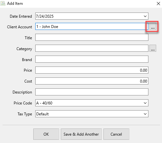Open Client Account lookup ellipsis button
Viewport: 162px width, 143px height.
[x=153, y=26]
